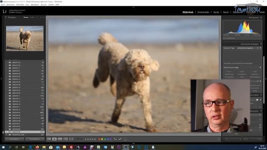Open Entwickeln module tab
267x150 pixels.
click(203, 12)
